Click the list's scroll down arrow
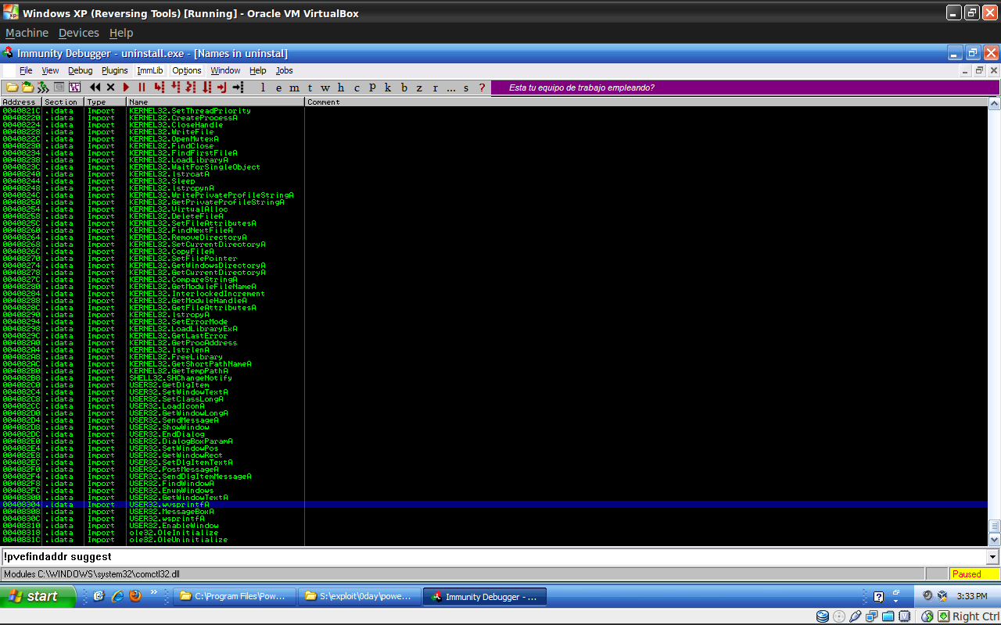 pos(994,539)
